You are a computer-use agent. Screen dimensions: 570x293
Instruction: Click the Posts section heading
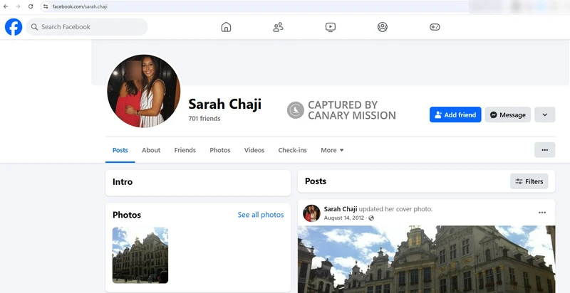coord(316,181)
